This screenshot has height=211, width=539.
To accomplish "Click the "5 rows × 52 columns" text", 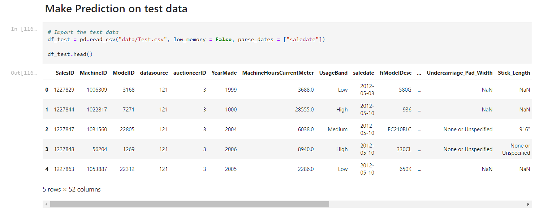I will (x=72, y=189).
